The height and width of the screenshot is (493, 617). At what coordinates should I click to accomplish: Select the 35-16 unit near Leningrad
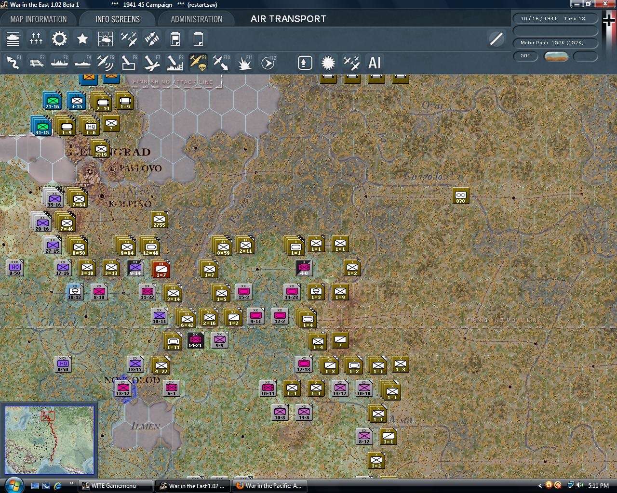[x=54, y=198]
